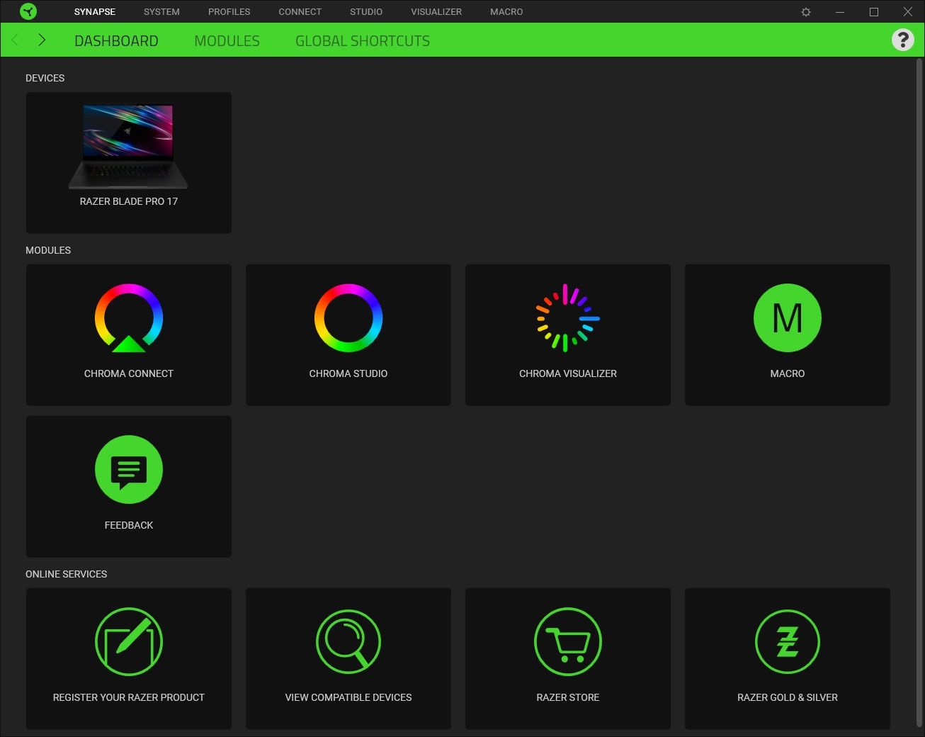This screenshot has height=737, width=925.
Task: Switch to the System top tab
Action: [161, 12]
